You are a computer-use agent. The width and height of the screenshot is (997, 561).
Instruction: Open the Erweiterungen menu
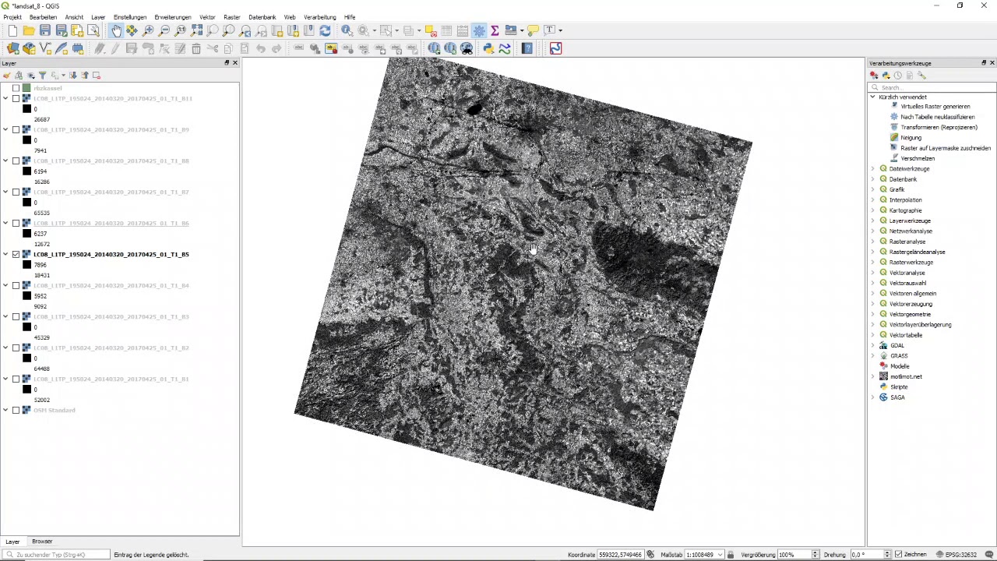172,17
